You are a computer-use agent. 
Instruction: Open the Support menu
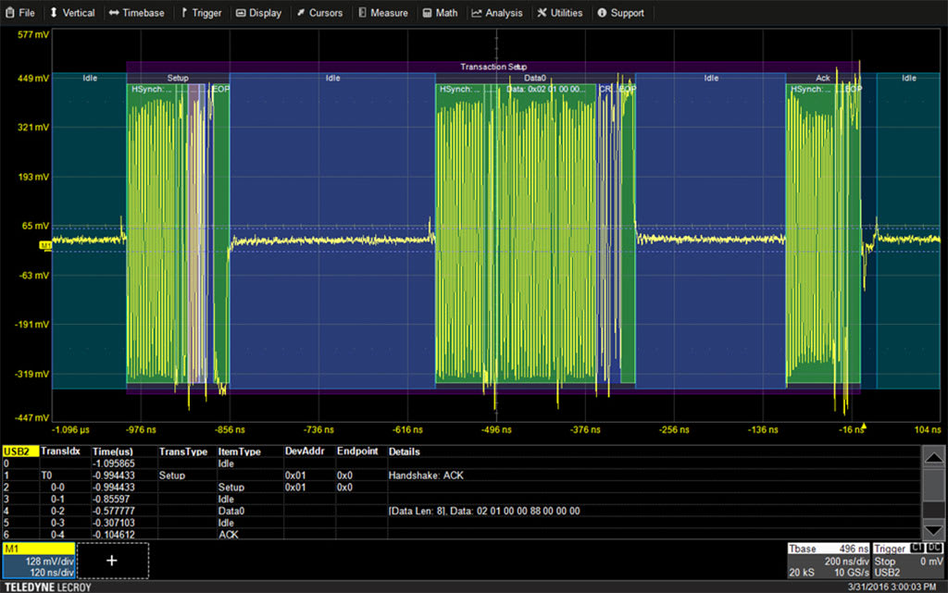pyautogui.click(x=621, y=13)
